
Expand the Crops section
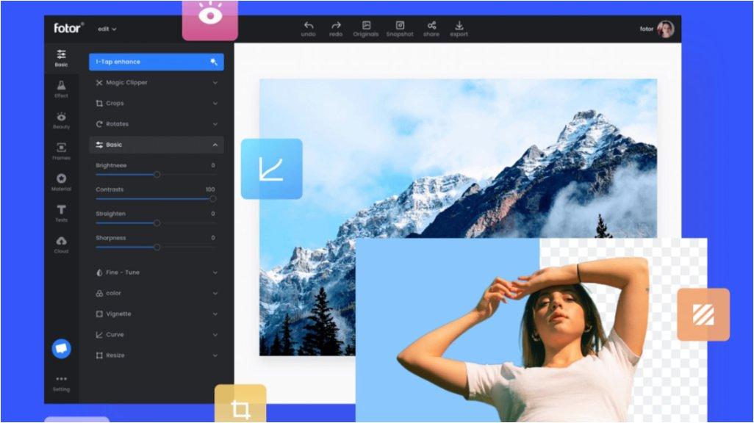[x=156, y=104]
